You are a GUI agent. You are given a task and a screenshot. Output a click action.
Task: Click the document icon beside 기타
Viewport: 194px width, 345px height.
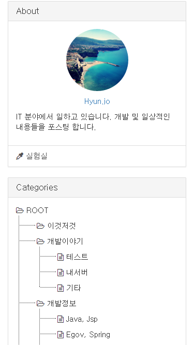point(61,288)
